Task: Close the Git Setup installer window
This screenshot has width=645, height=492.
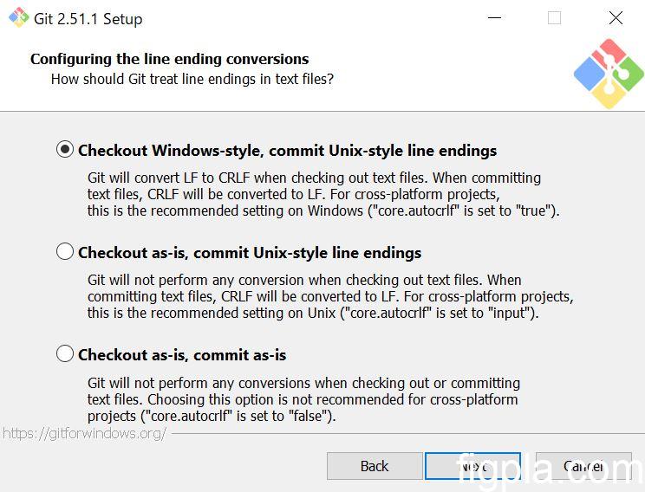Action: [616, 18]
